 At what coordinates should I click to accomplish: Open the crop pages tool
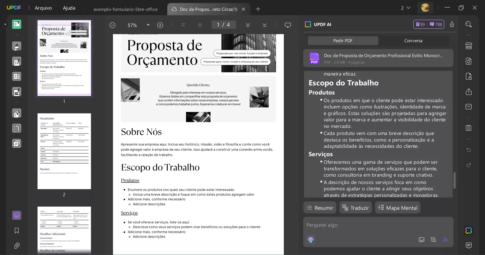[x=17, y=128]
